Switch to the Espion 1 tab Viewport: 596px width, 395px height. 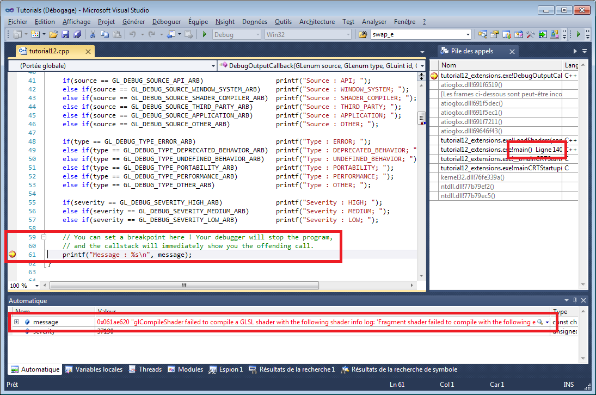tap(226, 369)
